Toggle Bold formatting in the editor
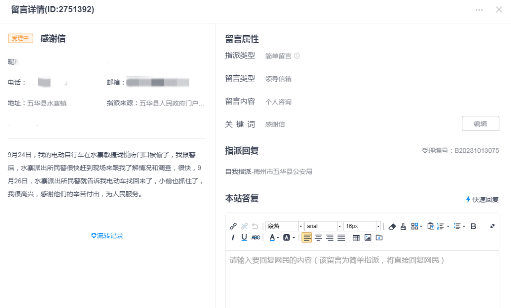This screenshot has height=308, width=511. tap(473, 226)
